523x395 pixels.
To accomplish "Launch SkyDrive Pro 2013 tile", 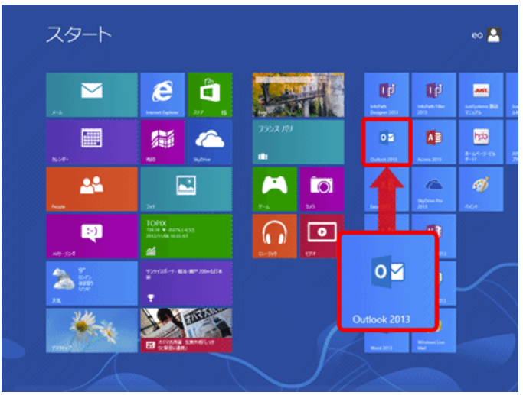I will [x=434, y=189].
